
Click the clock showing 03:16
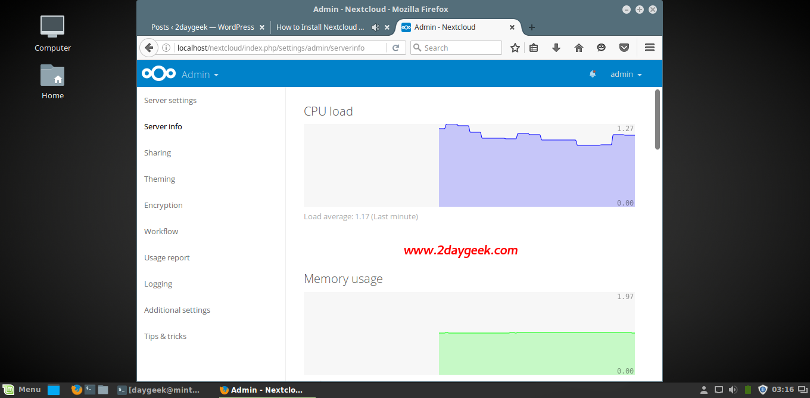coord(783,390)
